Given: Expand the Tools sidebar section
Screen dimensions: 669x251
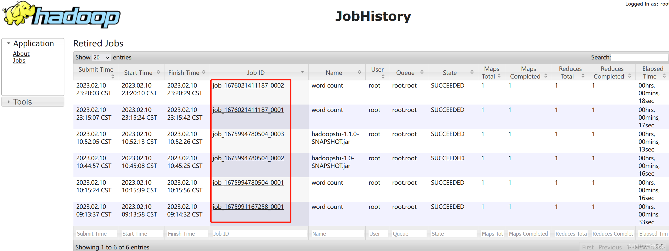Looking at the screenshot, I should click(x=9, y=101).
